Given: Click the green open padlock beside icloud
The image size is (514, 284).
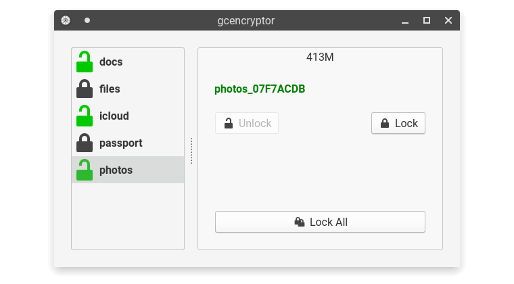Looking at the screenshot, I should pyautogui.click(x=85, y=116).
